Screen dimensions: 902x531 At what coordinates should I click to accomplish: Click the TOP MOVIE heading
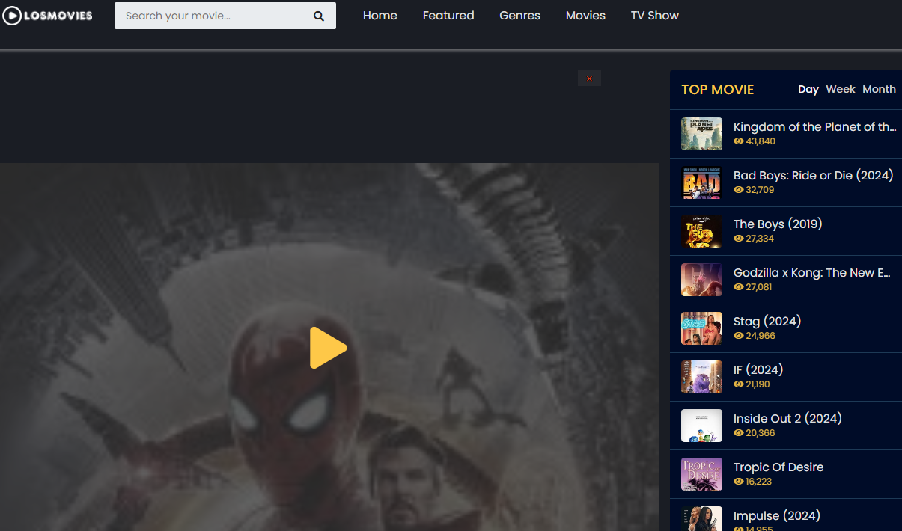tap(717, 90)
